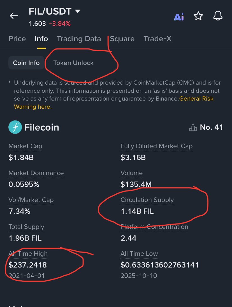Open the AI assistant icon
Screen dimensions: 232x307
tap(179, 17)
